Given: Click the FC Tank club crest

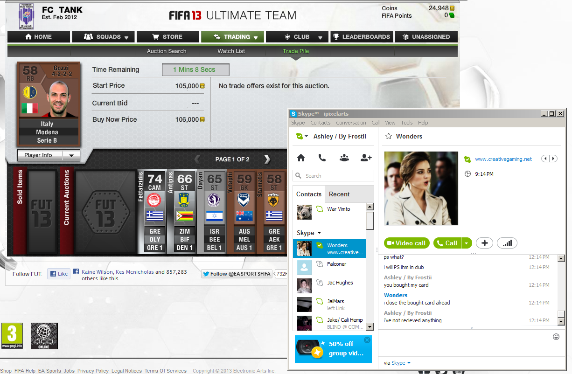Looking at the screenshot, I should click(x=26, y=16).
